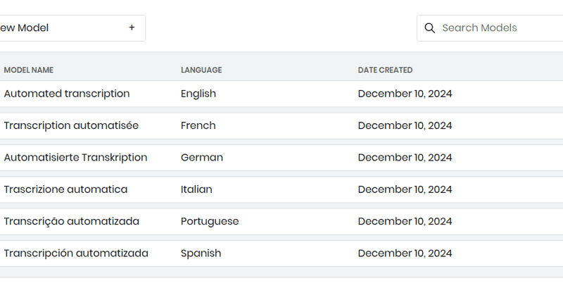Select the Spanish language cell

[201, 253]
